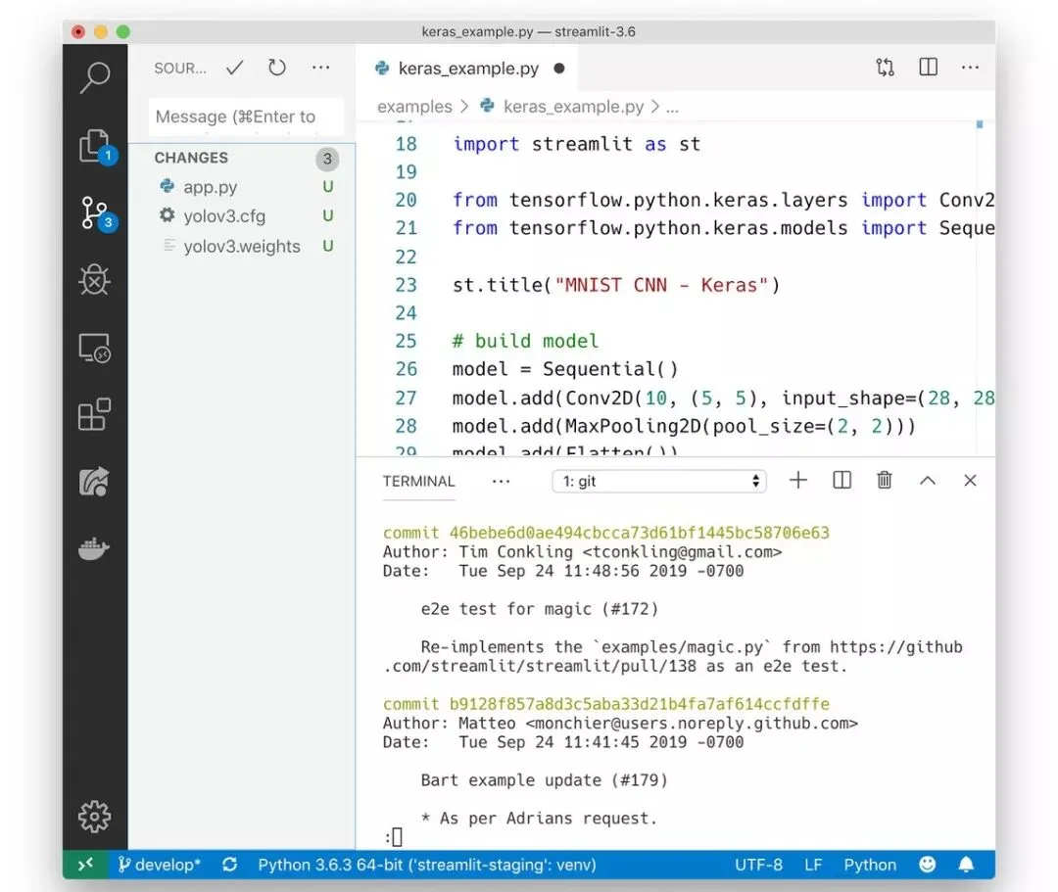
Task: Focus the commit Message input field
Action: click(x=246, y=117)
